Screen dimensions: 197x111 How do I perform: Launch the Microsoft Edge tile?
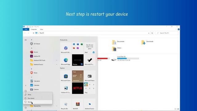66,60
